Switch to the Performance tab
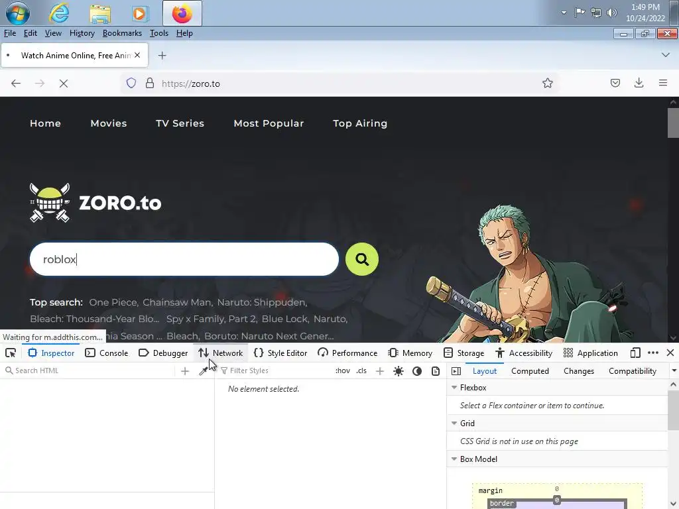679x509 pixels. click(x=347, y=353)
